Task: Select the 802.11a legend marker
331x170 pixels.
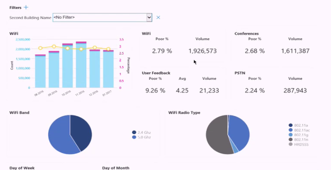Action: pos(290,125)
